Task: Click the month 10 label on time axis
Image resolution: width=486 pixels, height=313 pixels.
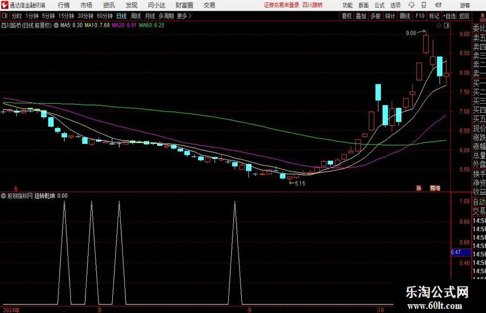Action: [381, 310]
